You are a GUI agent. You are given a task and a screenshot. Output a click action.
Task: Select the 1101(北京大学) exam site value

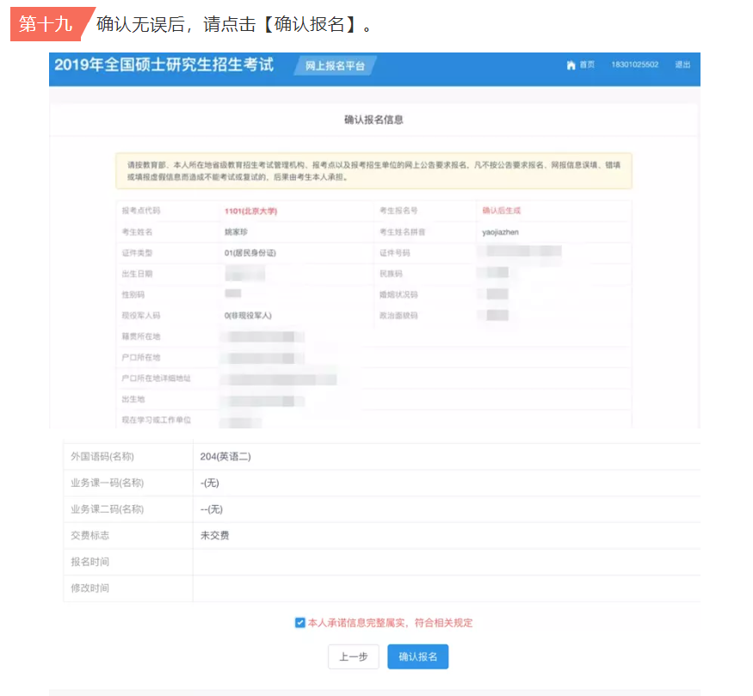pyautogui.click(x=250, y=211)
